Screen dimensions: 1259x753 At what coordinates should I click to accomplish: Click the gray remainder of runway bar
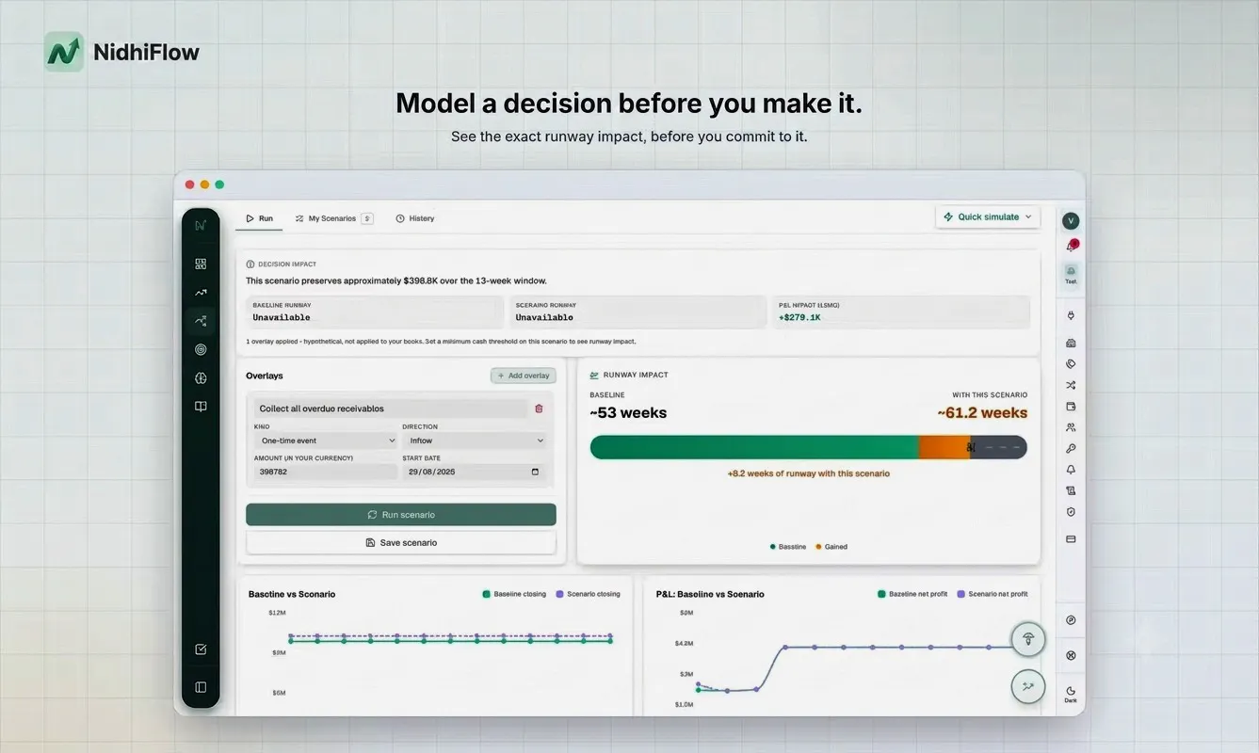pos(1000,447)
